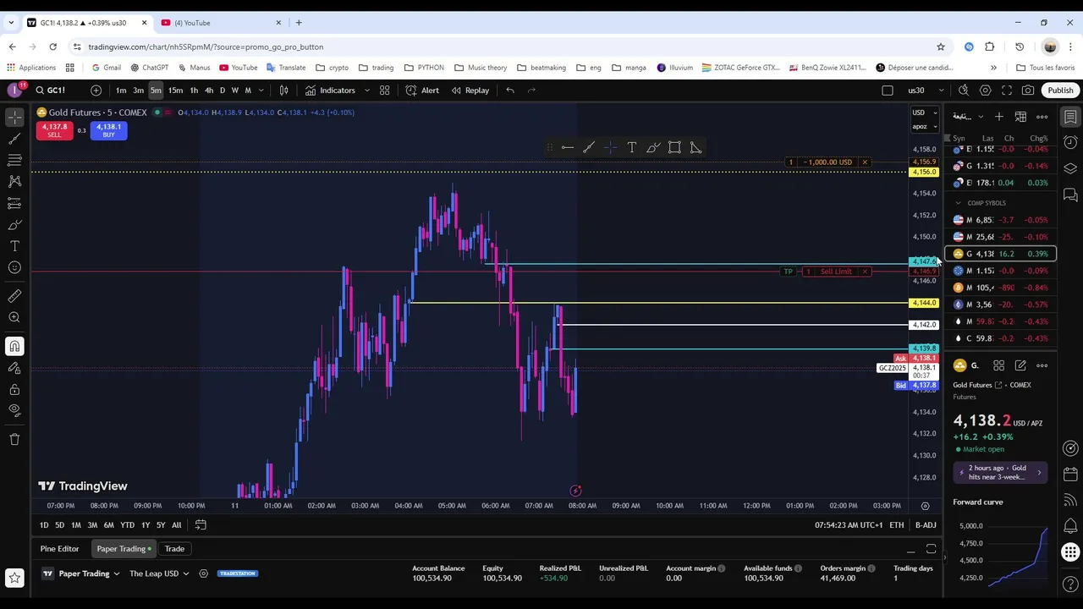The width and height of the screenshot is (1083, 609).
Task: Expand the Indicators favorites dropdown arrow
Action: [366, 91]
